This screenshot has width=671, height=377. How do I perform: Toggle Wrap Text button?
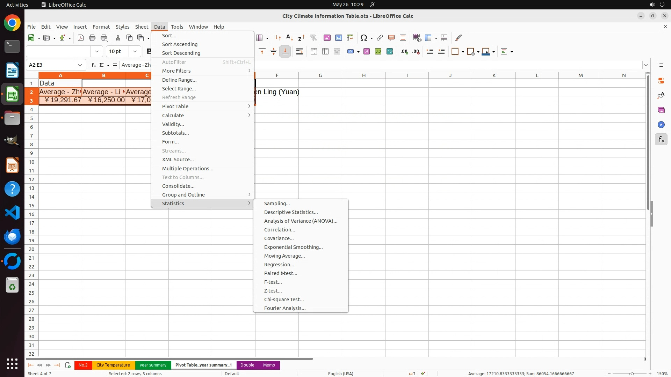[x=300, y=52]
